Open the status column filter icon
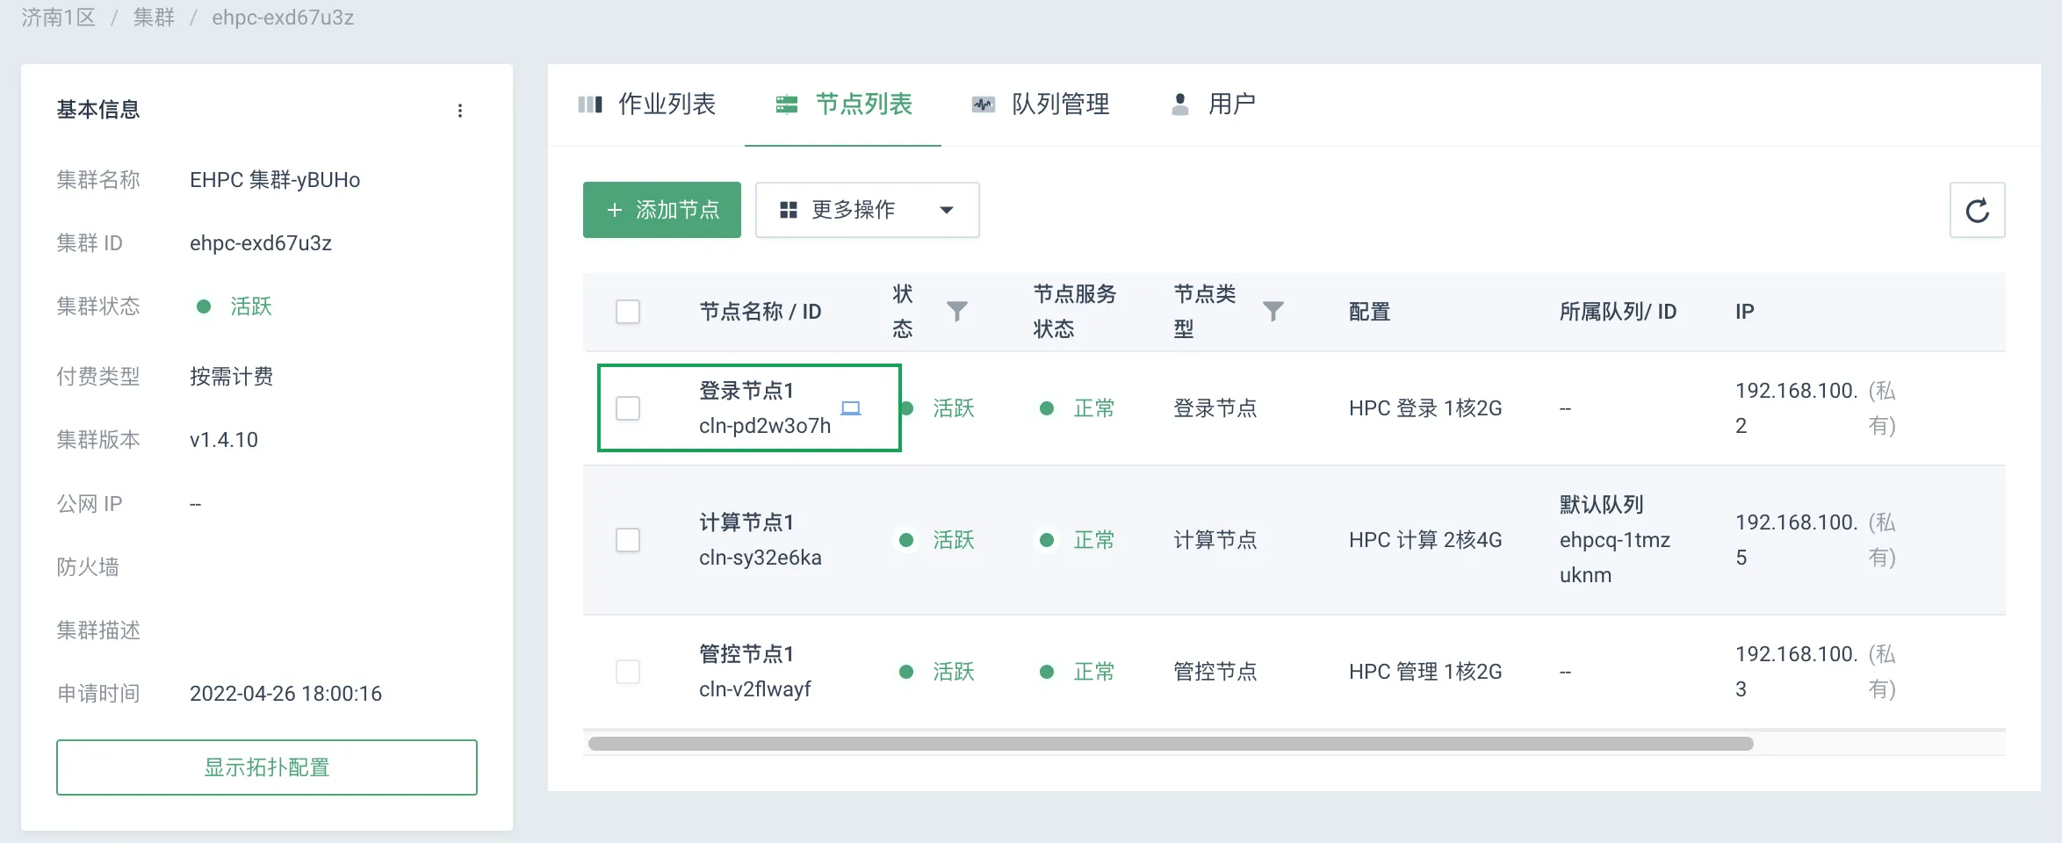 point(957,311)
